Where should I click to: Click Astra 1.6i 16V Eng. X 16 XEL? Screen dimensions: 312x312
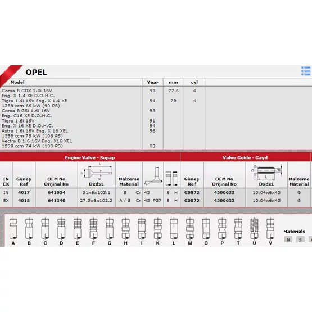pyautogui.click(x=35, y=131)
